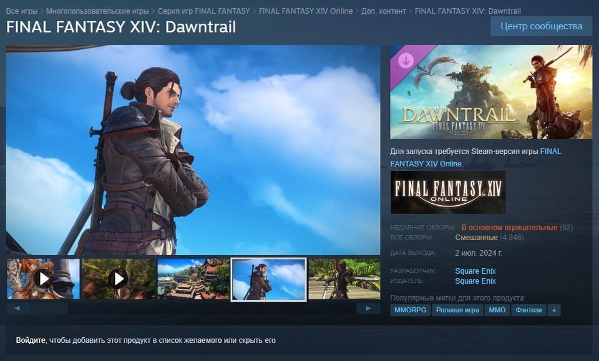Image resolution: width=599 pixels, height=361 pixels.
Task: Click Войдите sign-in link
Action: click(x=31, y=340)
